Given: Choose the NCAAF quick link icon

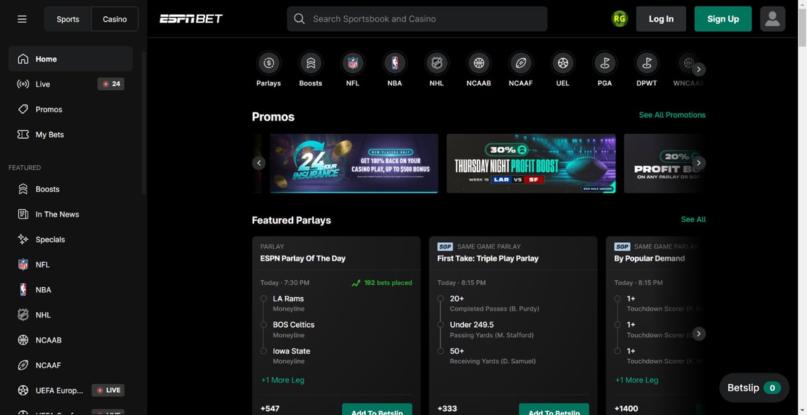Looking at the screenshot, I should point(521,63).
